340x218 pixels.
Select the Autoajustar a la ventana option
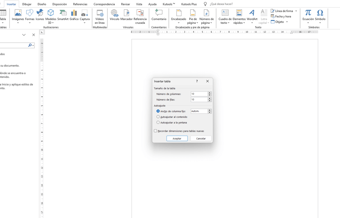pos(158,122)
